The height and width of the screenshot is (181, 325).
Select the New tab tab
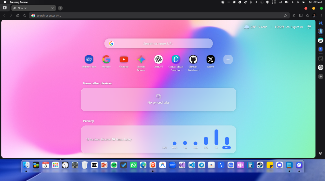[34, 8]
